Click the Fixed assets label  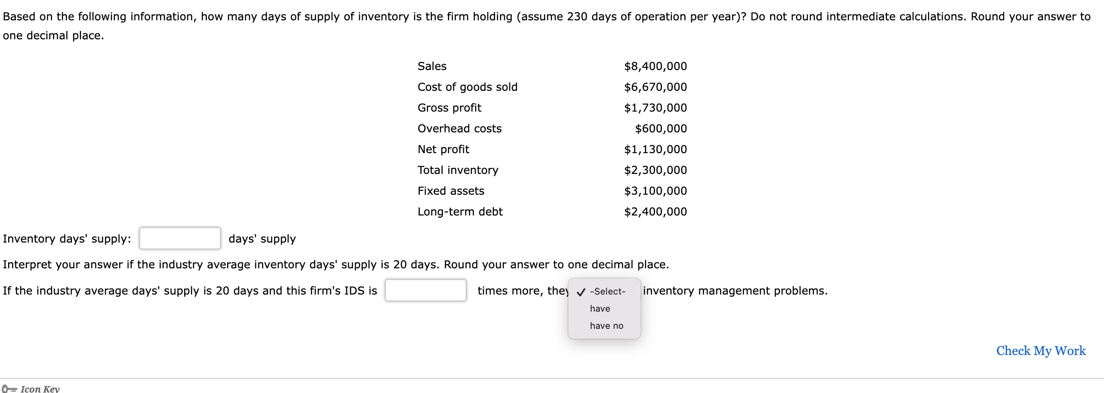451,191
